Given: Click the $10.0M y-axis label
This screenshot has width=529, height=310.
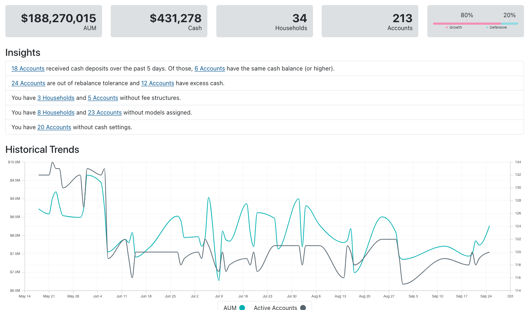Looking at the screenshot, I should point(14,162).
